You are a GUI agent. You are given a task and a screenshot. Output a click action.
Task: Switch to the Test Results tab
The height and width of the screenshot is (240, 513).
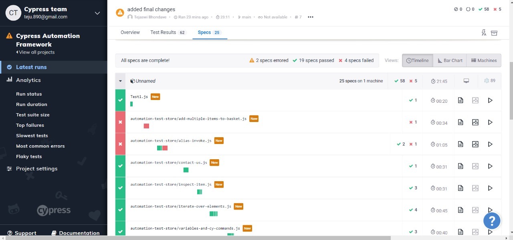tap(163, 32)
